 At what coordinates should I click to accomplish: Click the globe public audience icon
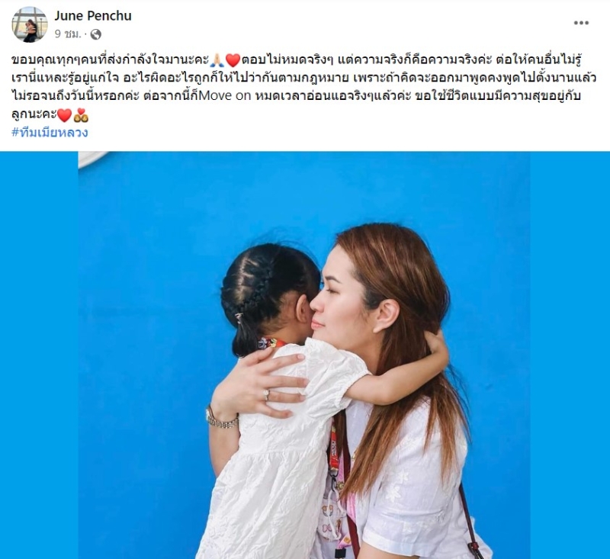(96, 34)
